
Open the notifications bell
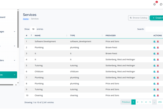click(155, 4)
